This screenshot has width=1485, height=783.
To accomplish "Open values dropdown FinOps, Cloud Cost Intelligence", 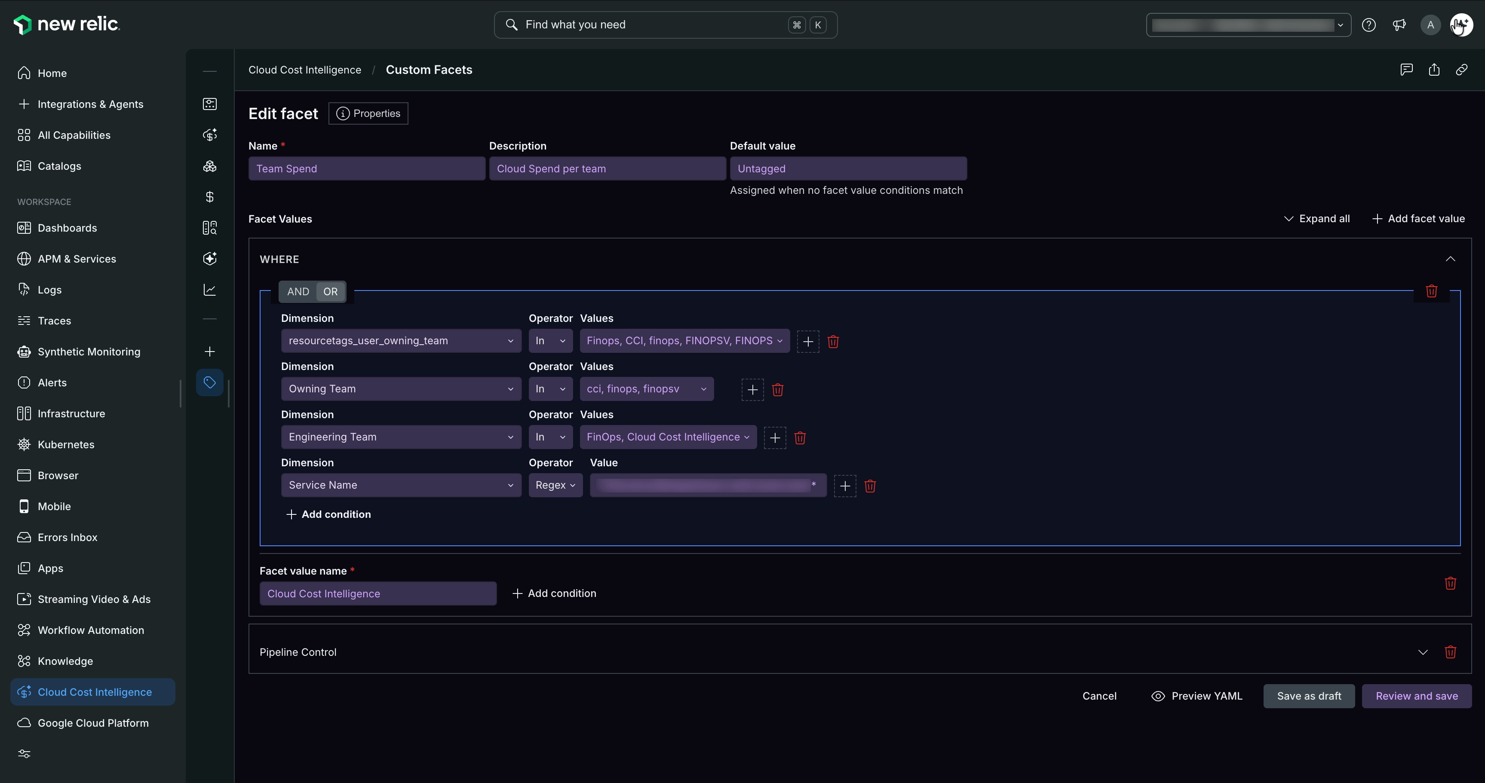I will pyautogui.click(x=668, y=437).
